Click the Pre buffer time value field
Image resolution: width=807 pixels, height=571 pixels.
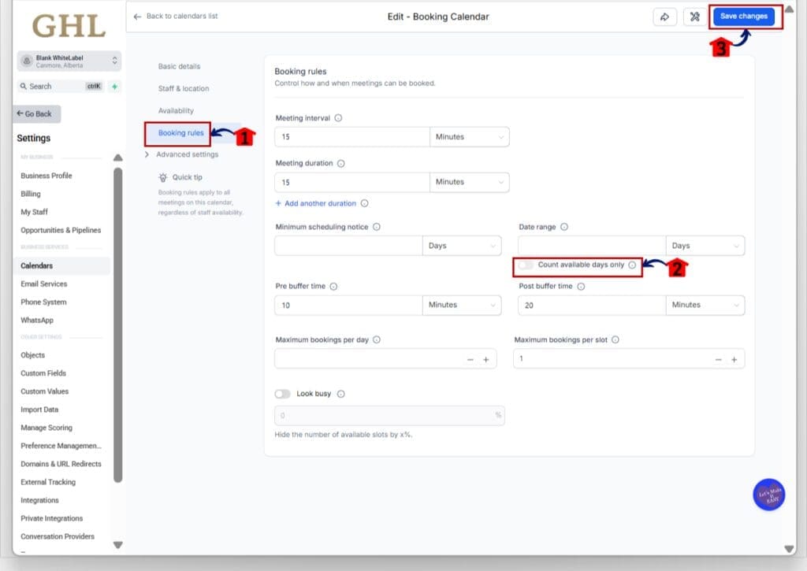click(348, 305)
